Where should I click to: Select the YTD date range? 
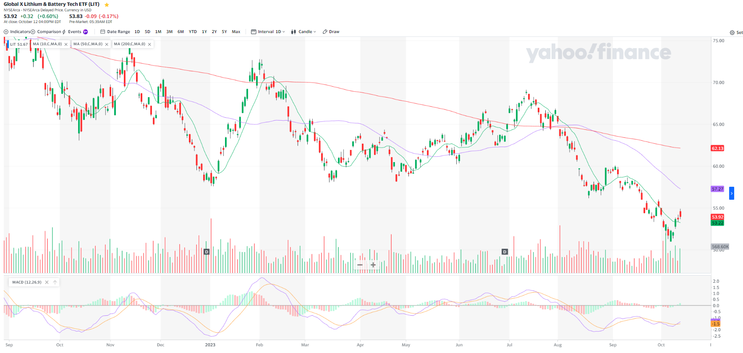click(x=193, y=32)
